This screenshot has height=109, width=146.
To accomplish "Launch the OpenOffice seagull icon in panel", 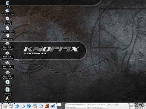I will (53, 106).
